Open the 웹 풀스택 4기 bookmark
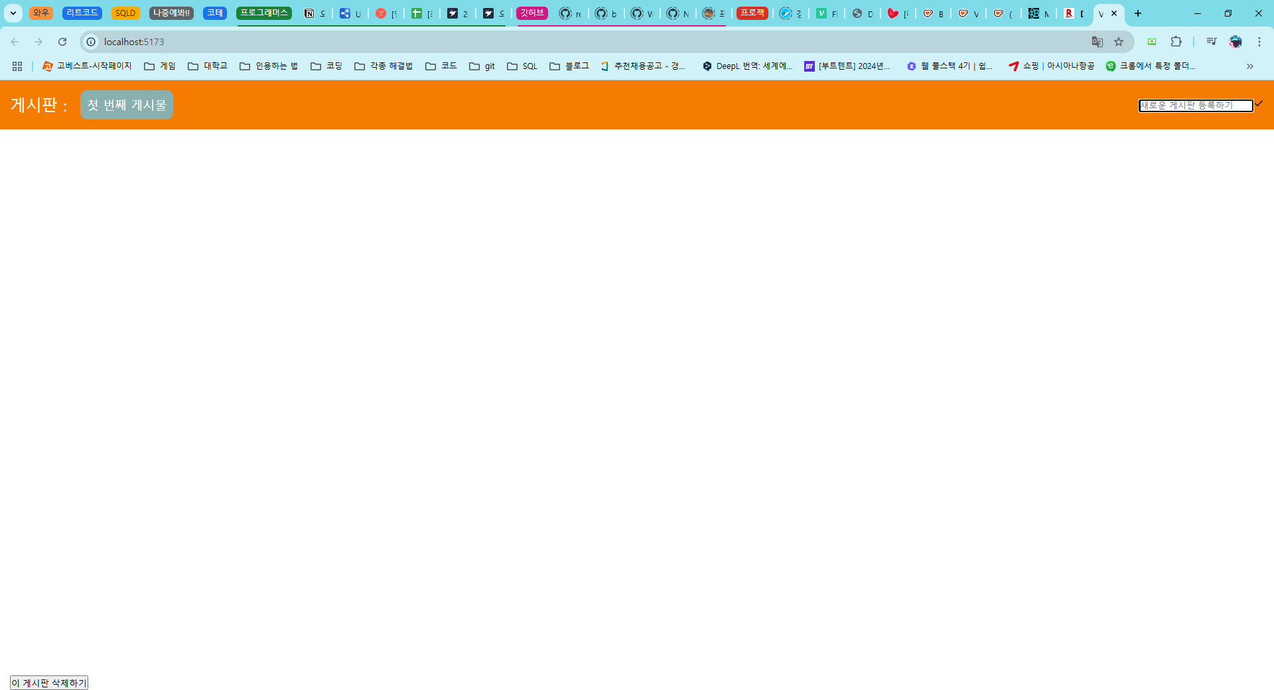The image size is (1274, 690). 950,66
